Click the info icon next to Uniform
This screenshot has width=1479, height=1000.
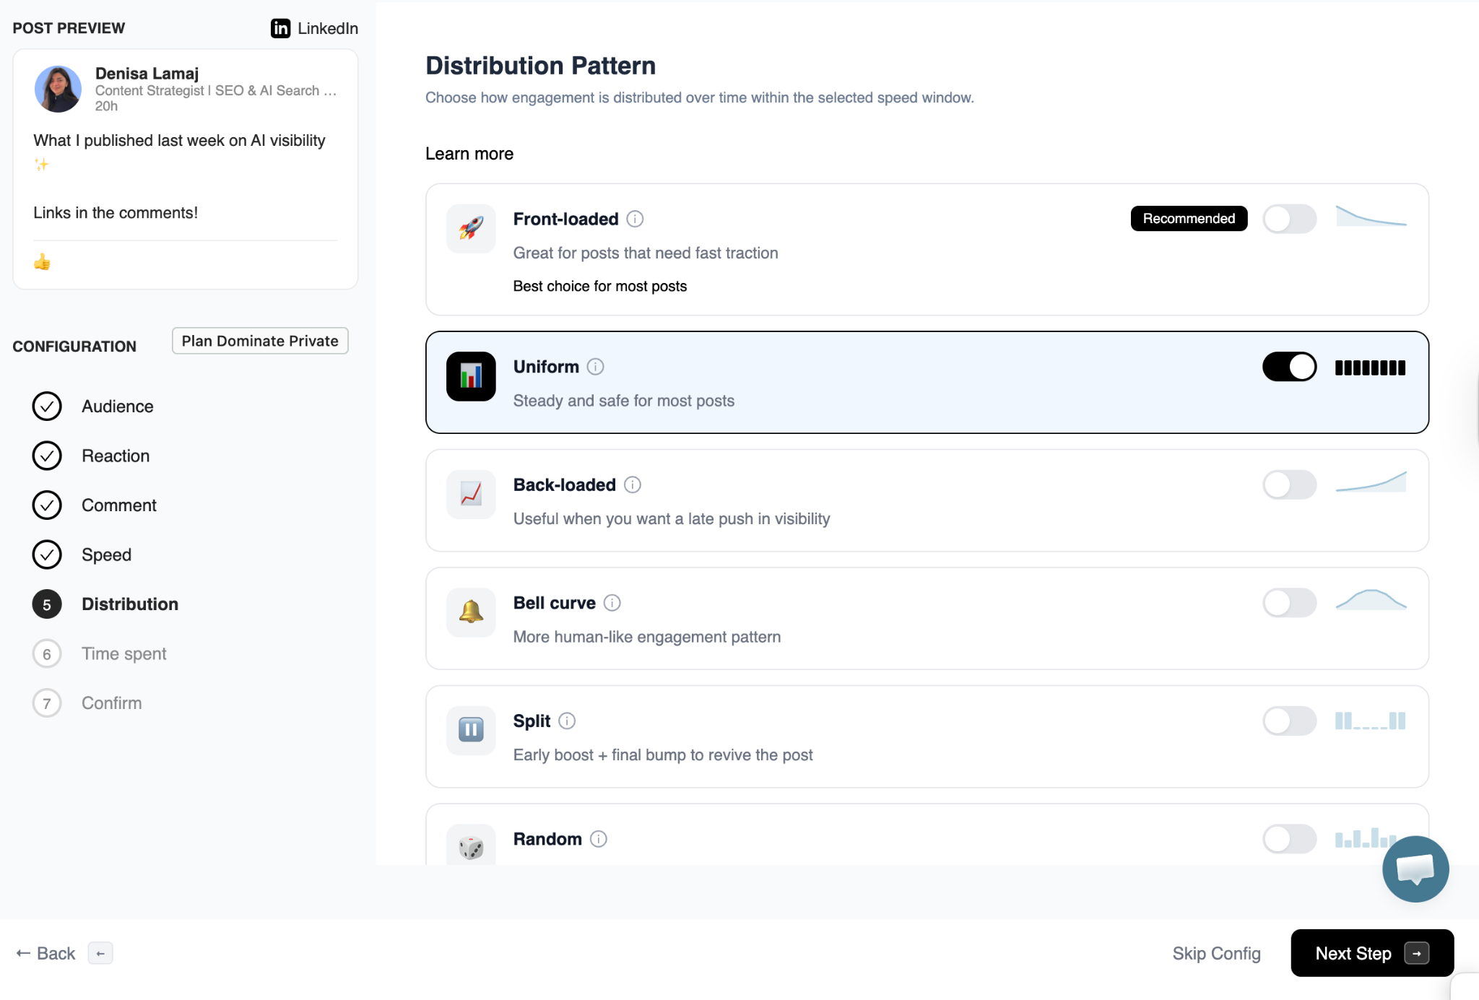pyautogui.click(x=595, y=366)
